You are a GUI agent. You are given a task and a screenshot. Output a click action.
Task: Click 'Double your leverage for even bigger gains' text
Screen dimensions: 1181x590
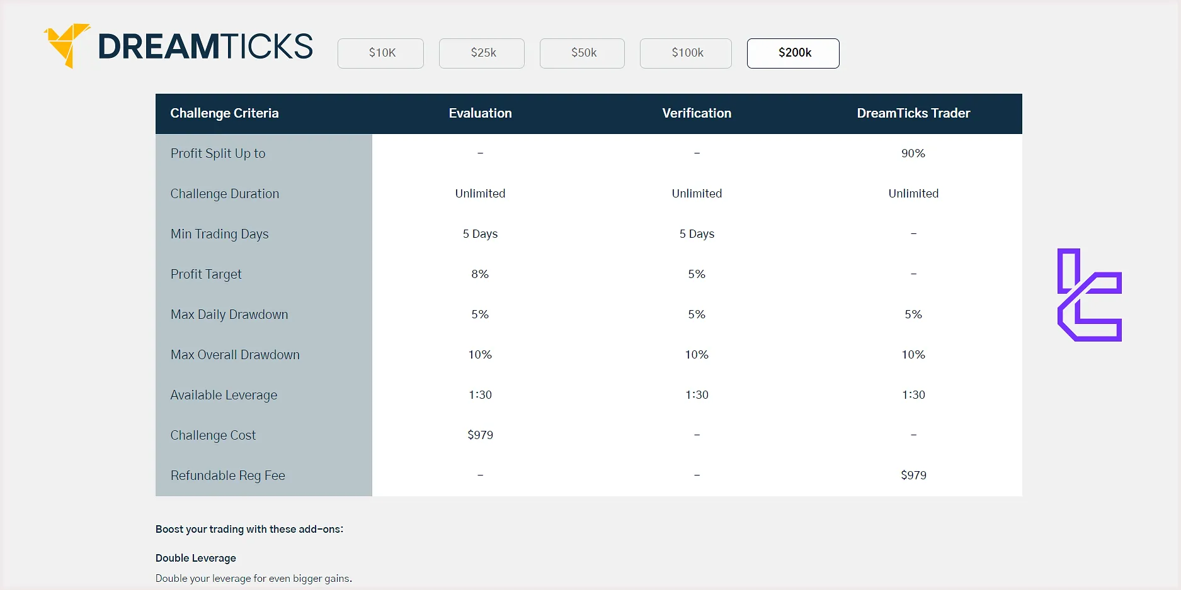(x=254, y=579)
